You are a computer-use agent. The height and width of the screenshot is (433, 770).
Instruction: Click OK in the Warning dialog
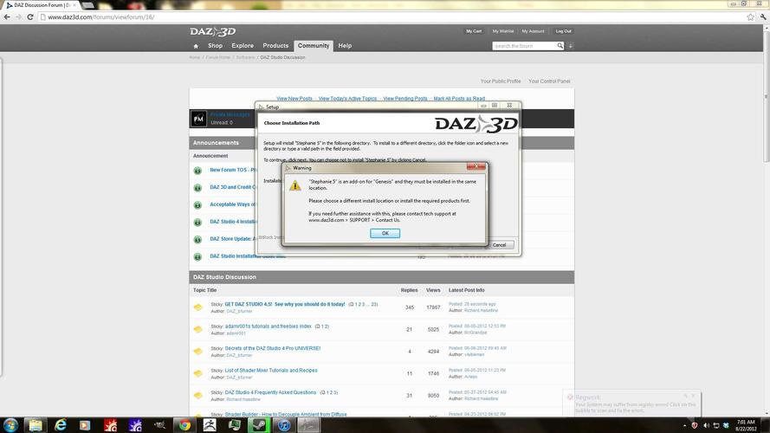[385, 233]
